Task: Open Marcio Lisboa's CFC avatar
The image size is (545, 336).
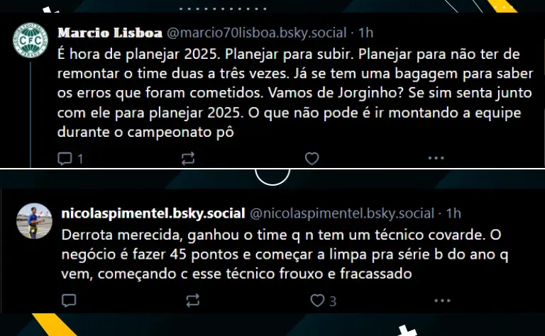Action: (x=31, y=40)
